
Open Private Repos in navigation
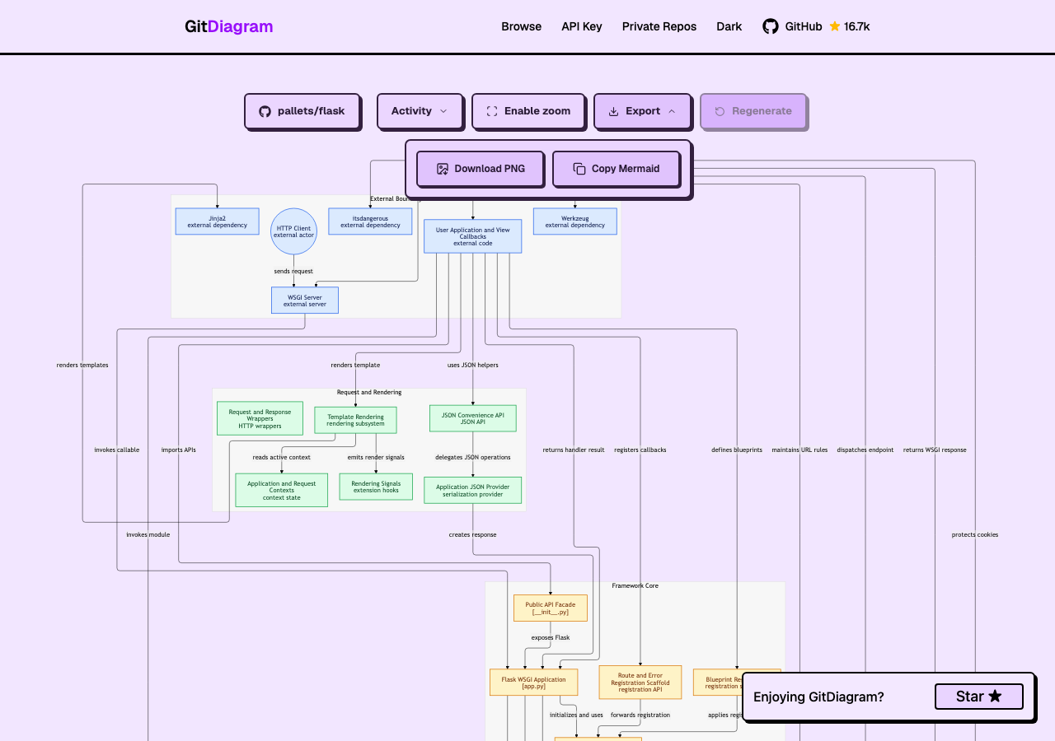pyautogui.click(x=659, y=26)
